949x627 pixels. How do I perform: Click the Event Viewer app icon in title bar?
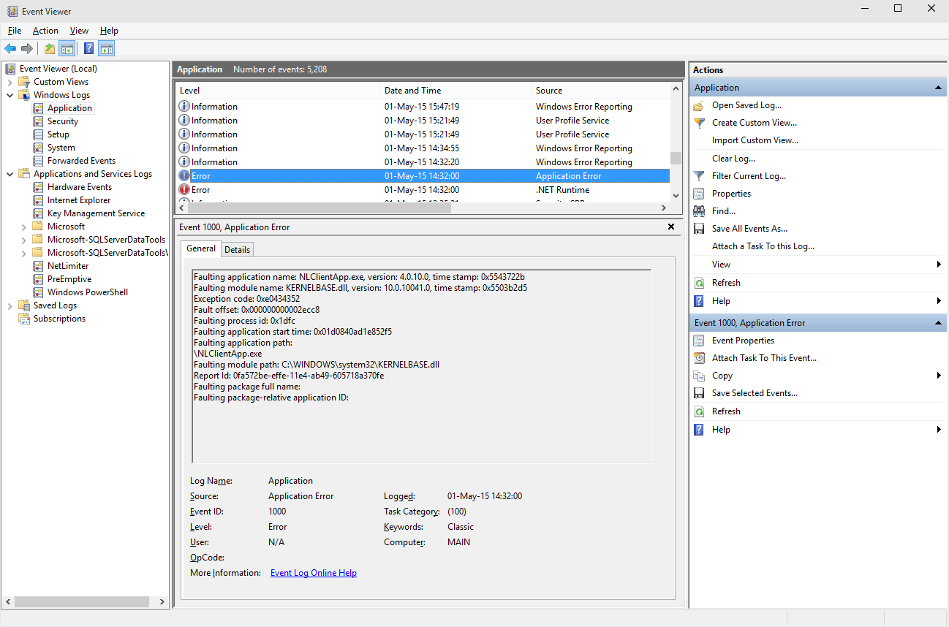pyautogui.click(x=12, y=11)
